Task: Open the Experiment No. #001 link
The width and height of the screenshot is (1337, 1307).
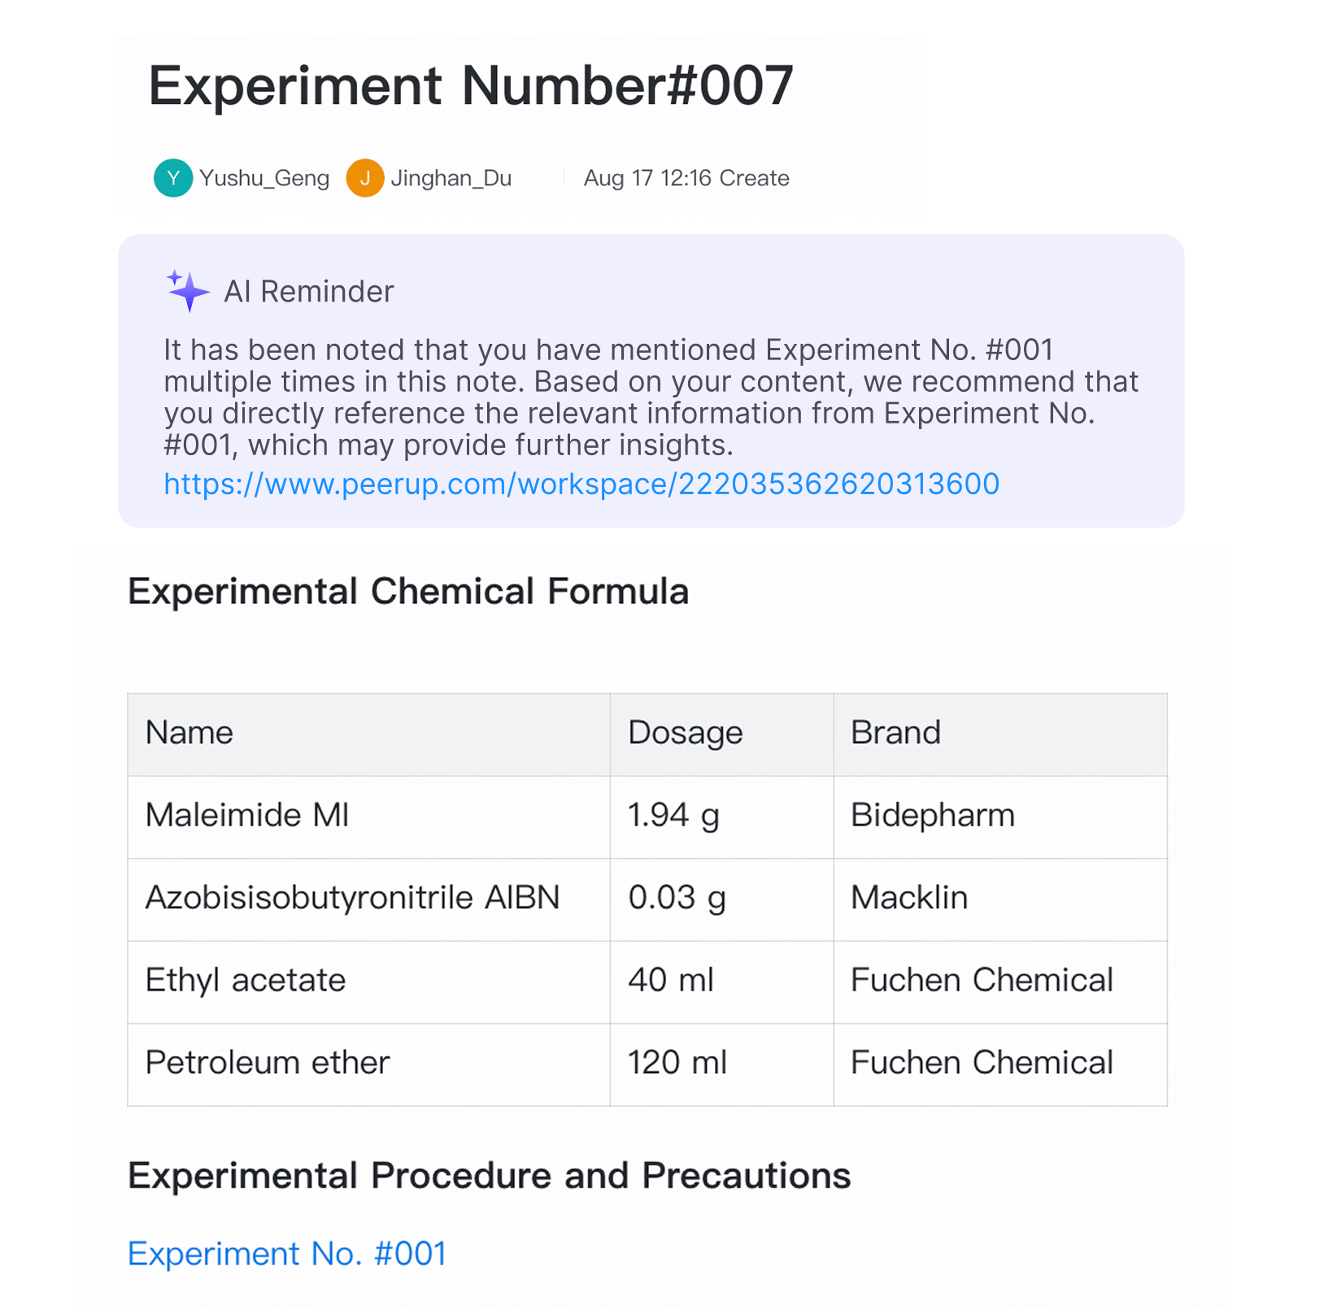Action: point(287,1253)
